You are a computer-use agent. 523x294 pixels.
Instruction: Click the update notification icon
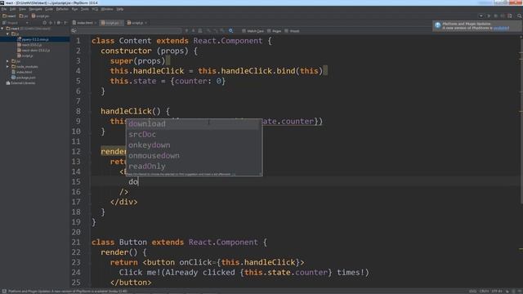438,25
